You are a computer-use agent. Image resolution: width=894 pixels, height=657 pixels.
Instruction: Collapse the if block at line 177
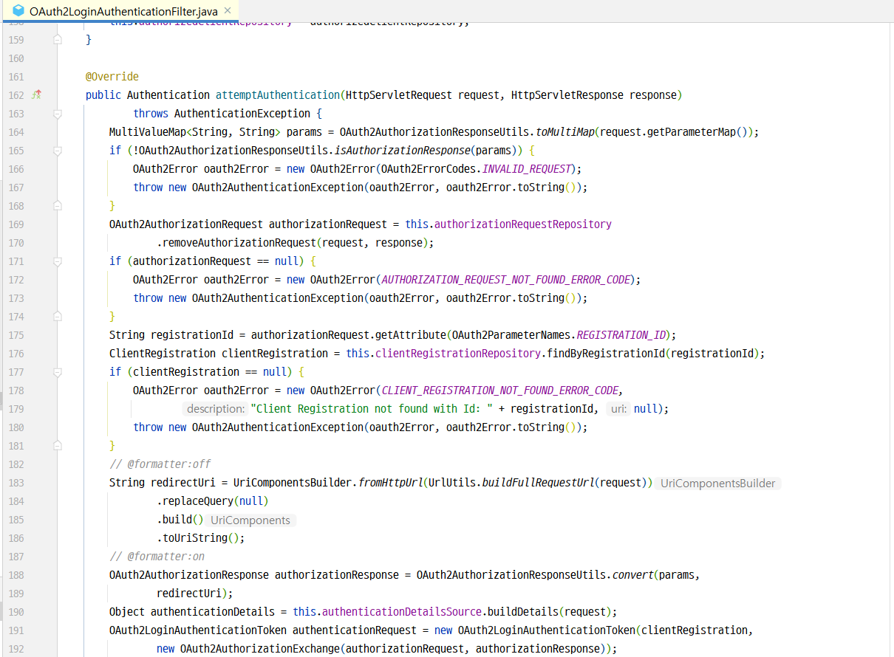[58, 372]
